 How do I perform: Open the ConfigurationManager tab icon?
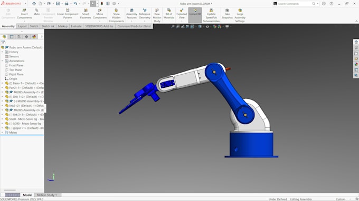coord(19,37)
